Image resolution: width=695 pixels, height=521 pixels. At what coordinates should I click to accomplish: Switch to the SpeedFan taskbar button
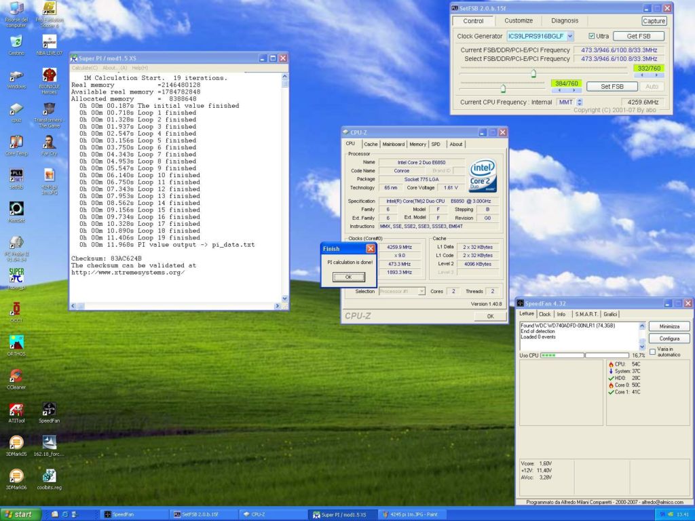(134, 514)
